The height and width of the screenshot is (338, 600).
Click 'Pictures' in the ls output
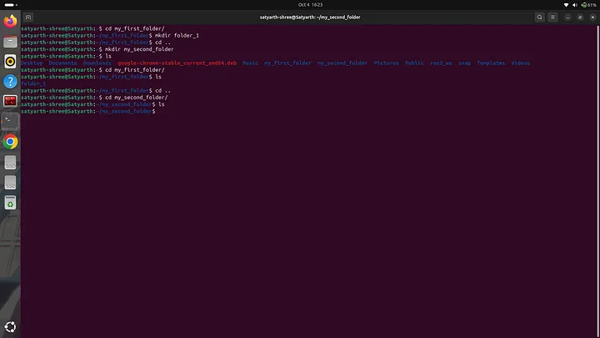(x=386, y=63)
